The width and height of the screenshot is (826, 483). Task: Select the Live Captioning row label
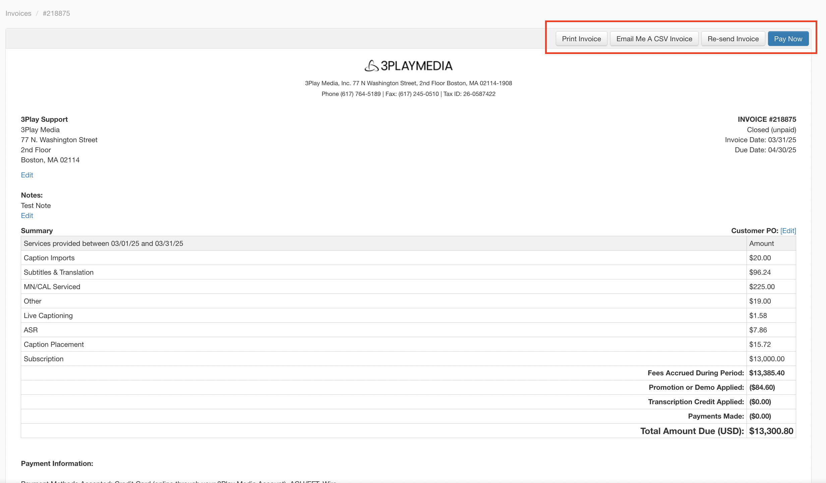point(48,316)
